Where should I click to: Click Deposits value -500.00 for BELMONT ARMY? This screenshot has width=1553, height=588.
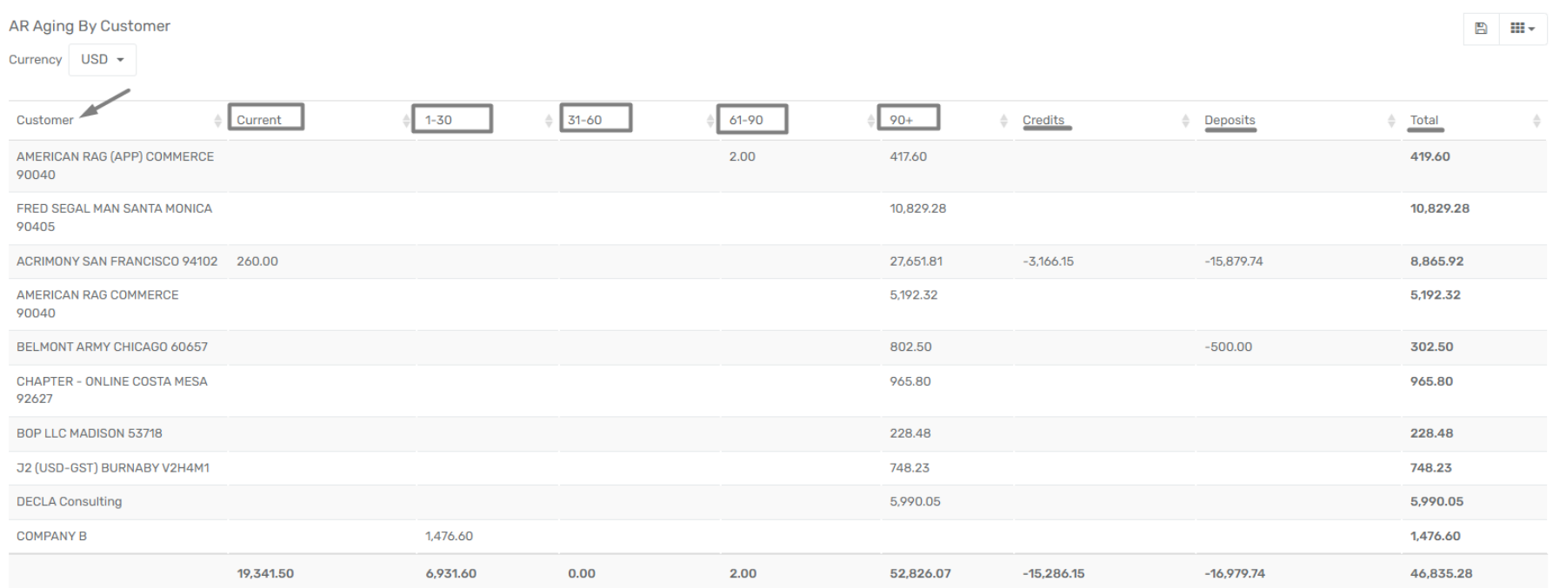(x=1229, y=347)
